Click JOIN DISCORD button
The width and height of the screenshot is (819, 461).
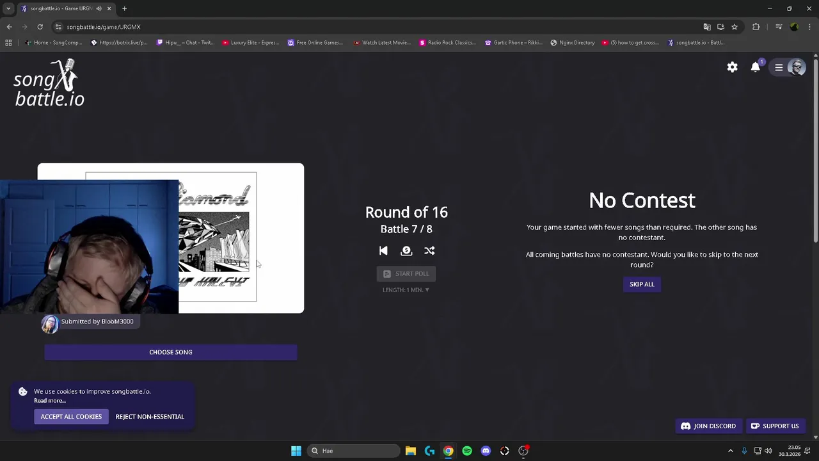click(x=708, y=426)
